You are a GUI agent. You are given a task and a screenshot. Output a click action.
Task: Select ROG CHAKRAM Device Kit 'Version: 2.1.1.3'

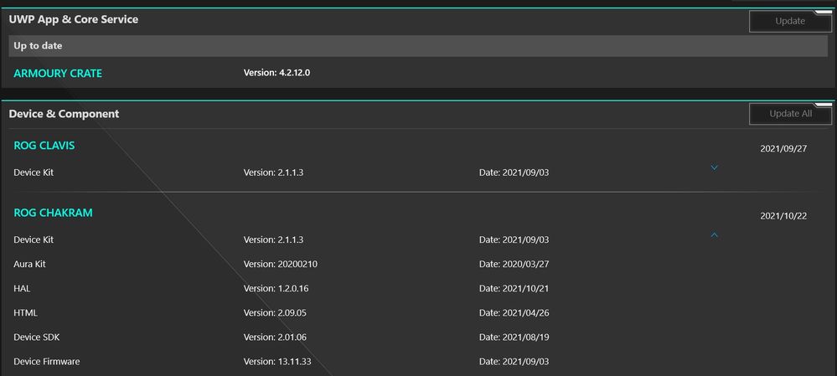273,240
